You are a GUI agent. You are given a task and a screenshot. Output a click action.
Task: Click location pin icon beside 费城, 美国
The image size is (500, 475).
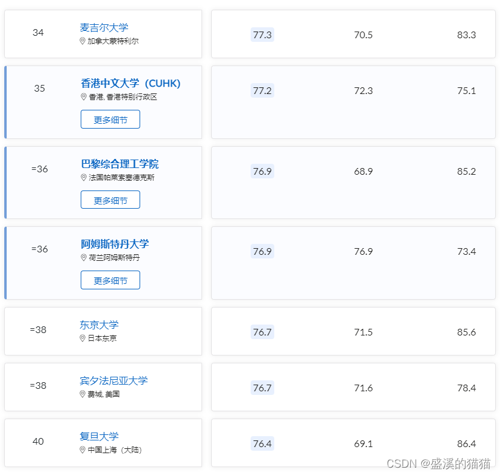[83, 394]
